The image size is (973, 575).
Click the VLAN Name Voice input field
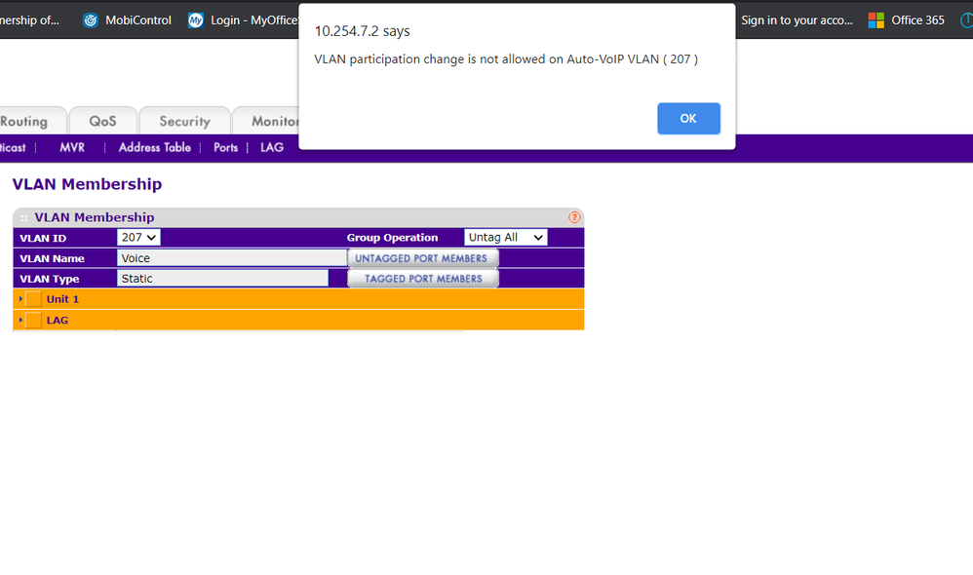tap(231, 258)
